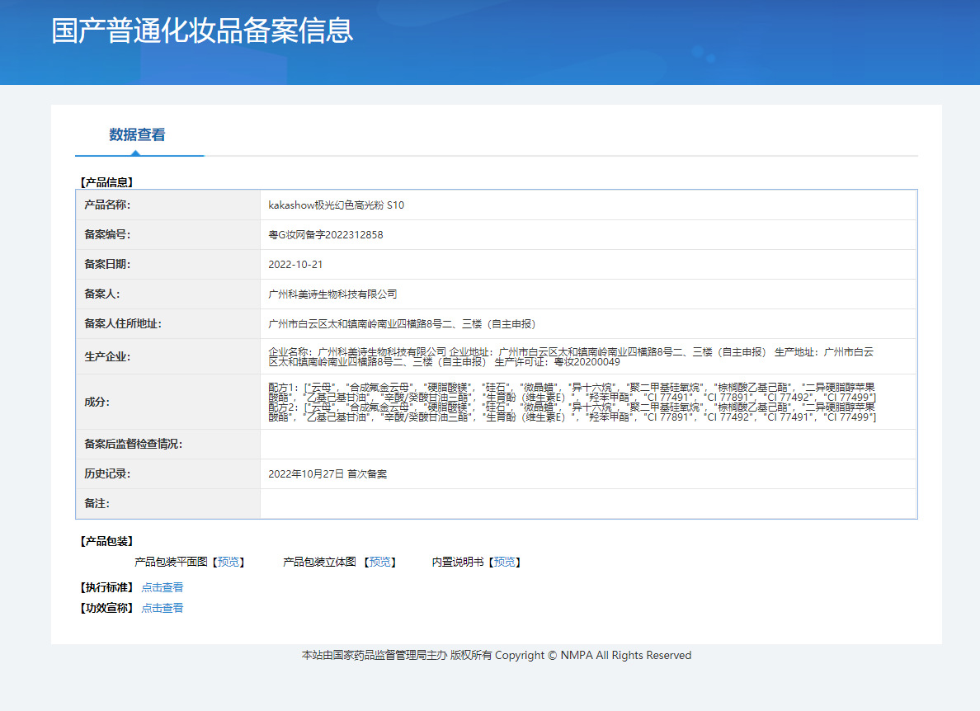
Task: Click the 备案人住所地址 address value
Action: coord(403,324)
